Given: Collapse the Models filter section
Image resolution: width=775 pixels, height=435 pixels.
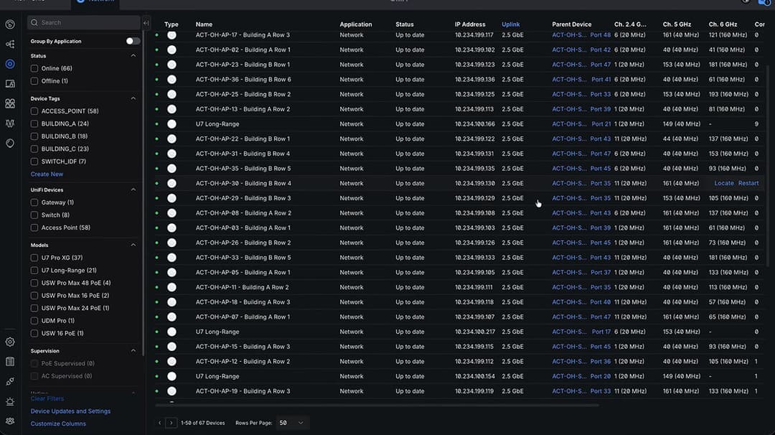Looking at the screenshot, I should (x=133, y=245).
